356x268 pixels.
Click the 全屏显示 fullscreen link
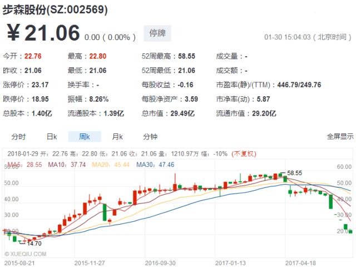(x=340, y=136)
